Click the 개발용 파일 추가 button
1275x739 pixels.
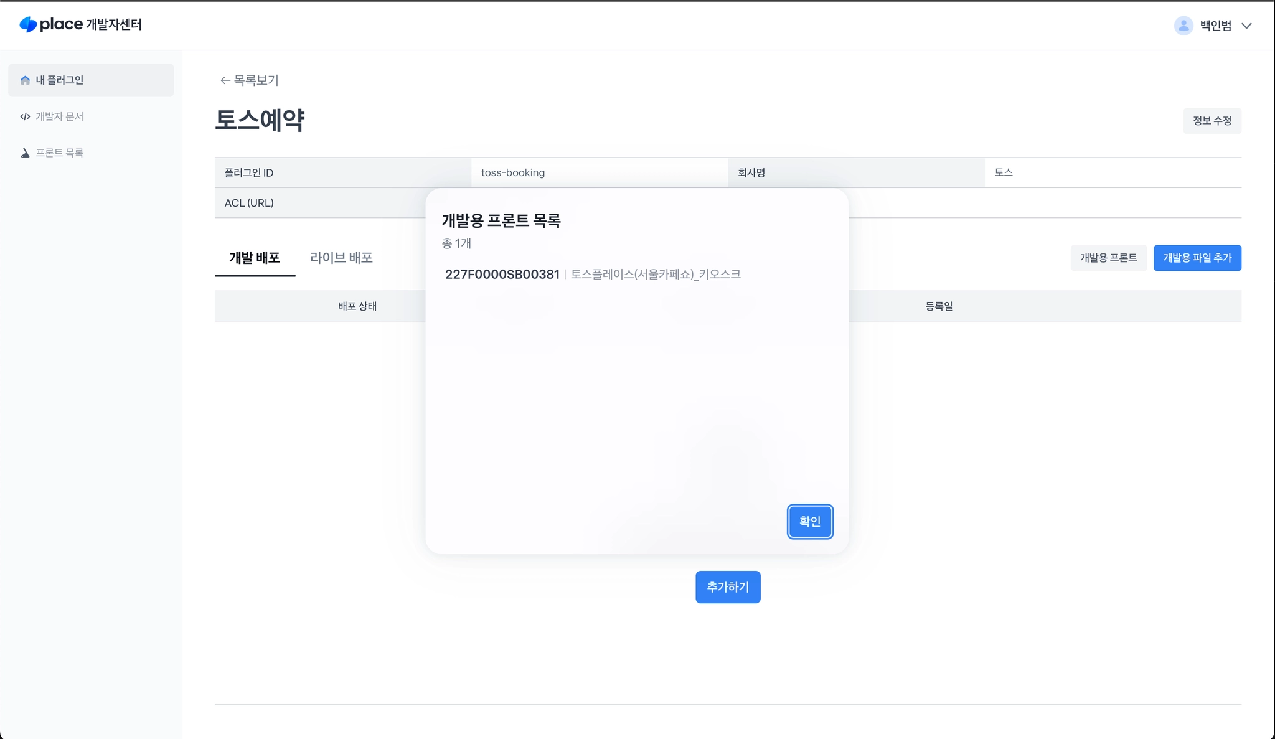tap(1197, 258)
